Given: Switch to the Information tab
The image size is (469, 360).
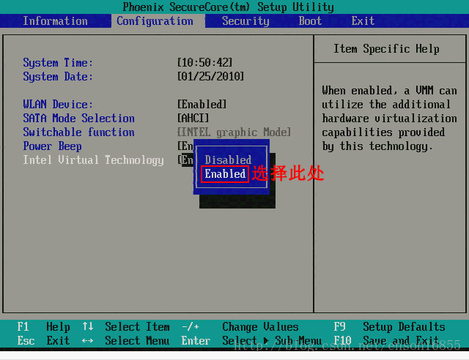Looking at the screenshot, I should (56, 21).
